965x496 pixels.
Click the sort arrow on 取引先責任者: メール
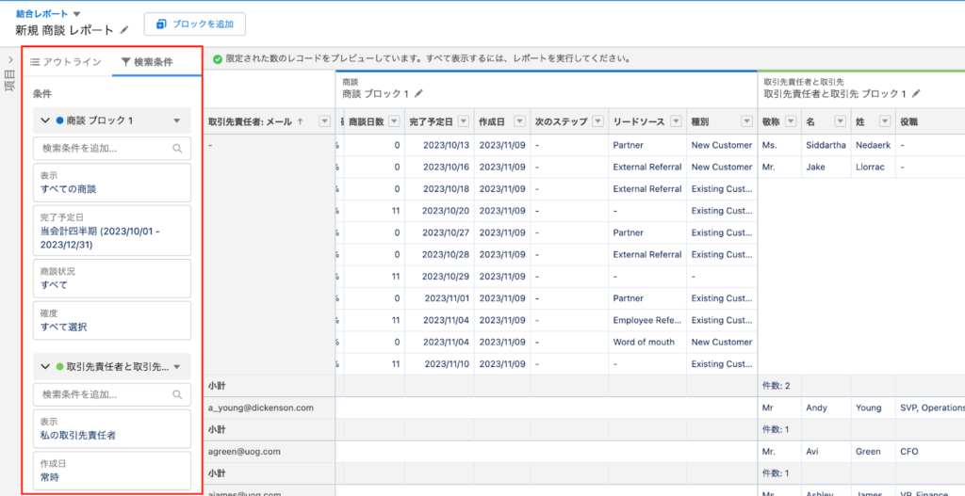click(300, 121)
